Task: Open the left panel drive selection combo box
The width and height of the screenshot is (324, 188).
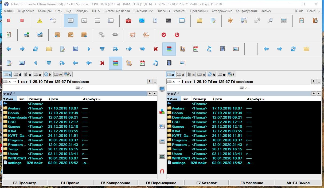Action: pyautogui.click(x=10, y=81)
